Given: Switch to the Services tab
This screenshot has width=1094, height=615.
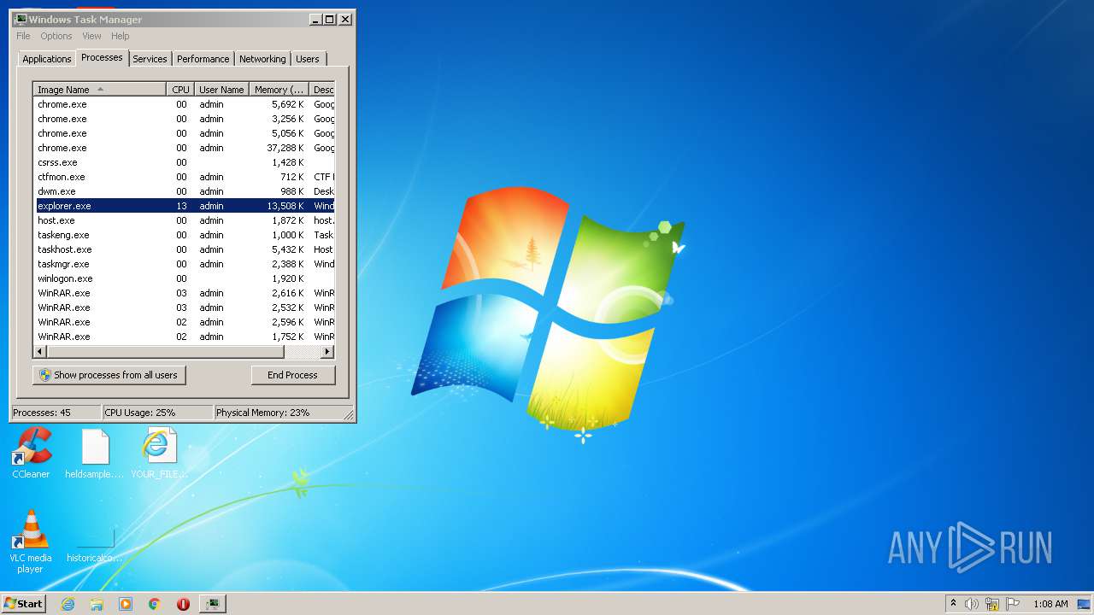Looking at the screenshot, I should [150, 59].
